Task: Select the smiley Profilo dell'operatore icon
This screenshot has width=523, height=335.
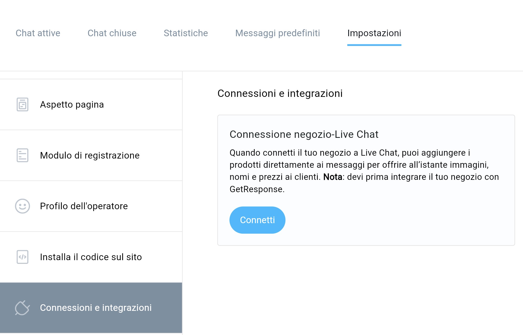Action: [x=22, y=206]
